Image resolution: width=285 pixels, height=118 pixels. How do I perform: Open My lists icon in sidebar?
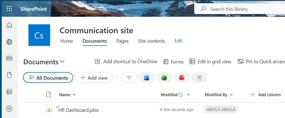[9, 92]
